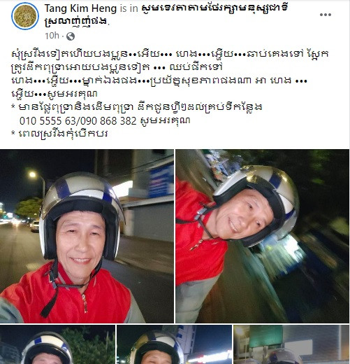Screen dimensions: 350x364
Task: Open the three-dot post options menu
Action: click(x=326, y=15)
